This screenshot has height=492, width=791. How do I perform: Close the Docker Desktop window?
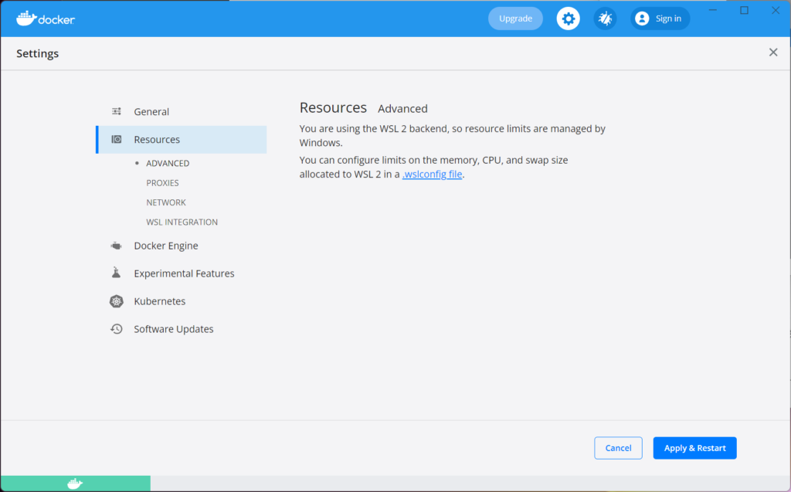[x=776, y=10]
